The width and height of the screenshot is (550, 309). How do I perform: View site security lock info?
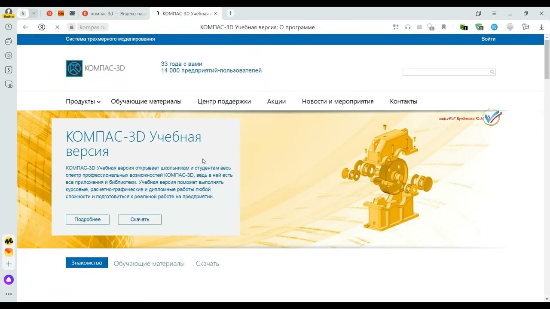click(x=72, y=27)
